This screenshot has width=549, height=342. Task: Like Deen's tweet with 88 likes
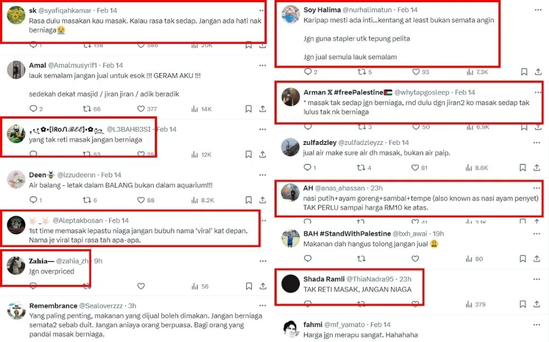(141, 200)
